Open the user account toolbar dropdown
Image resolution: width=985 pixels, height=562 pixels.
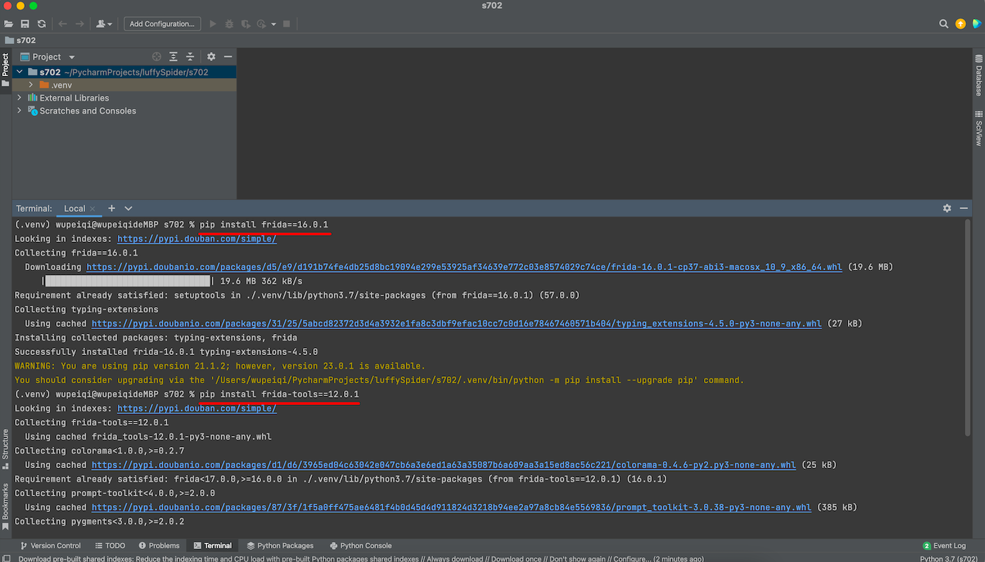click(x=104, y=24)
